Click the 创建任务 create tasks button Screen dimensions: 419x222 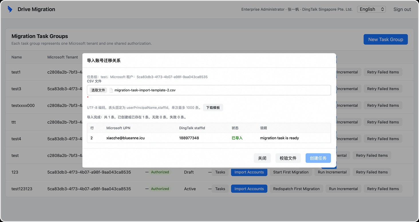(318, 158)
